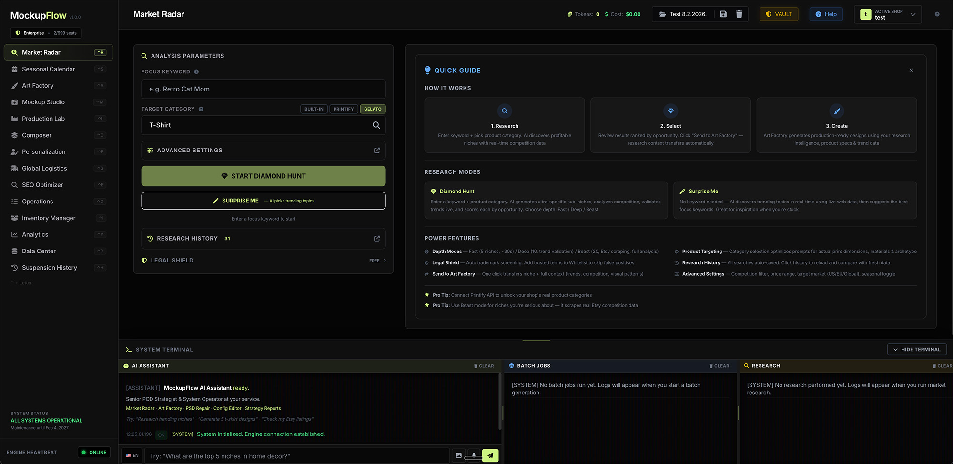Image resolution: width=953 pixels, height=464 pixels.
Task: Open the SEO Optimizer tool
Action: click(x=44, y=184)
